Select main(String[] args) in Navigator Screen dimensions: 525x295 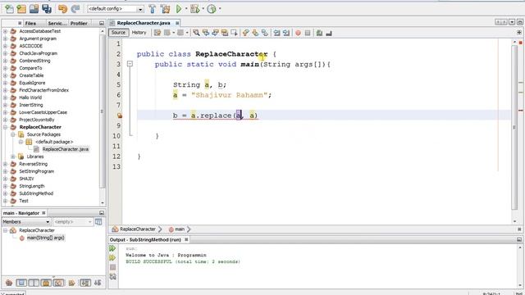pos(46,238)
